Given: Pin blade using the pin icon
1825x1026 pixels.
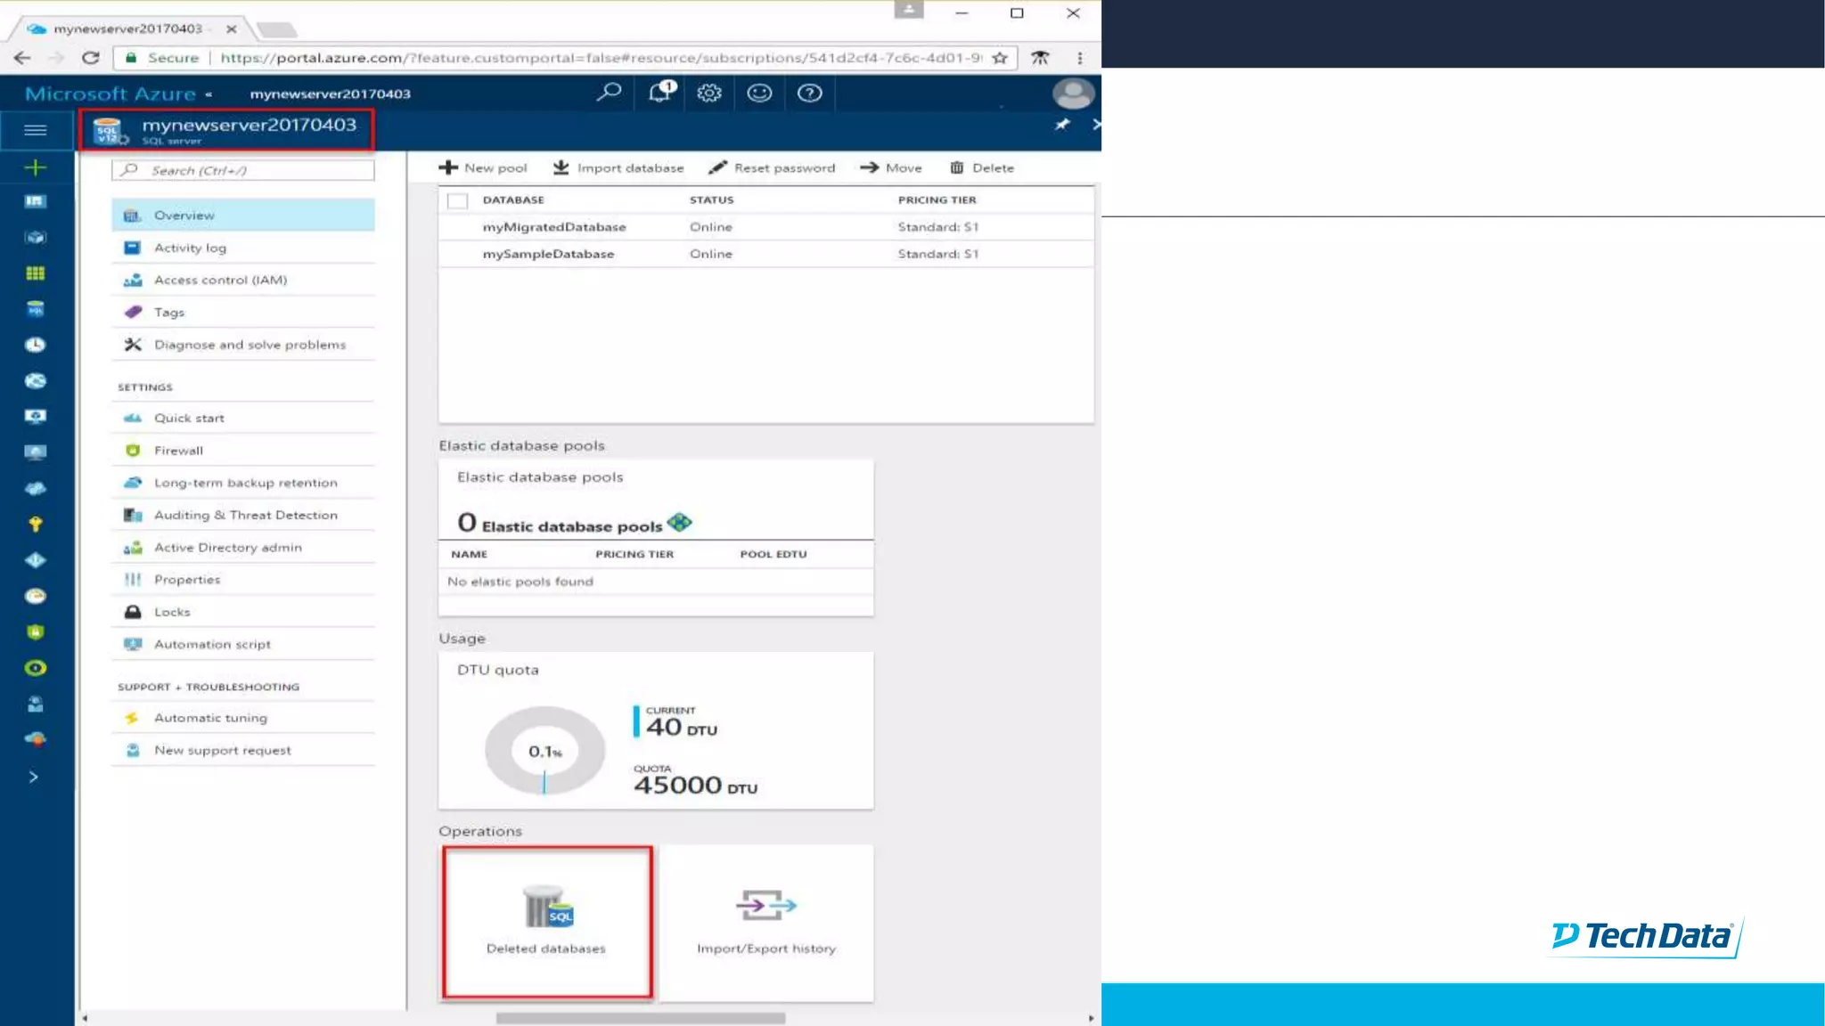Looking at the screenshot, I should (1062, 125).
